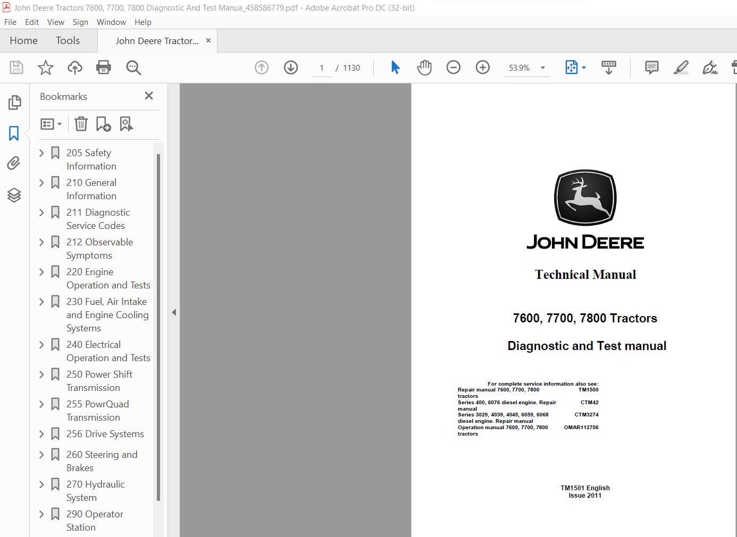Screen dimensions: 737x537
Task: Select the John Deere Tractor document tab
Action: pos(157,41)
